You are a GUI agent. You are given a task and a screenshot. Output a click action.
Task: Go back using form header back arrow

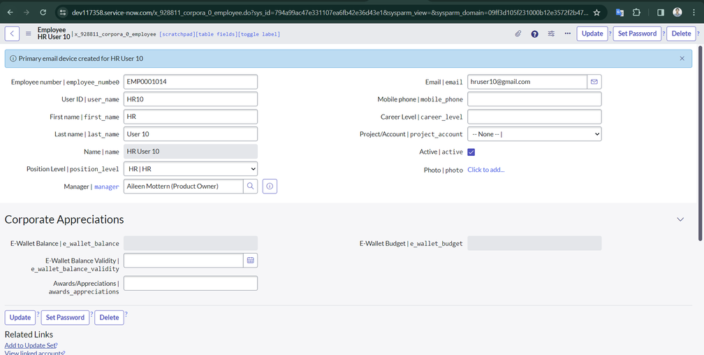pos(12,34)
